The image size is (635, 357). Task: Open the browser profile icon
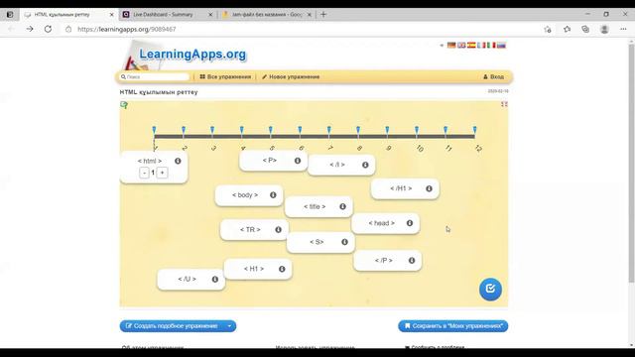(x=604, y=29)
